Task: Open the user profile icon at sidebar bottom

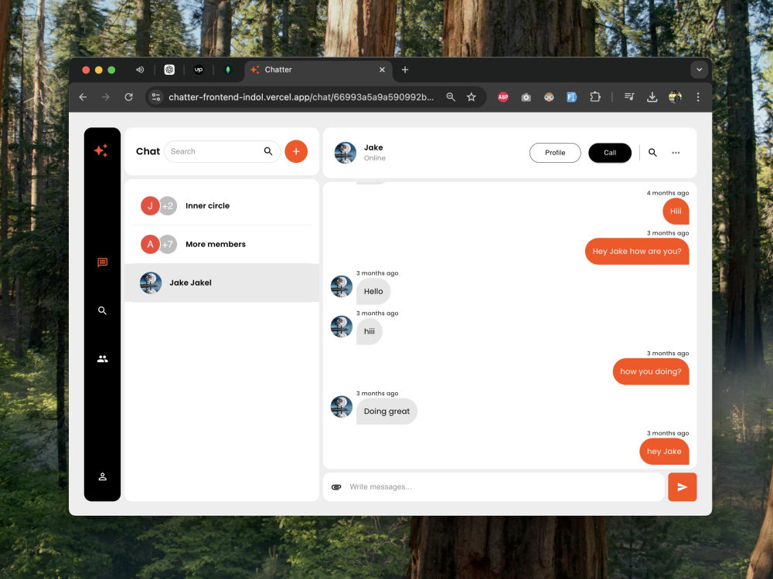Action: point(103,476)
